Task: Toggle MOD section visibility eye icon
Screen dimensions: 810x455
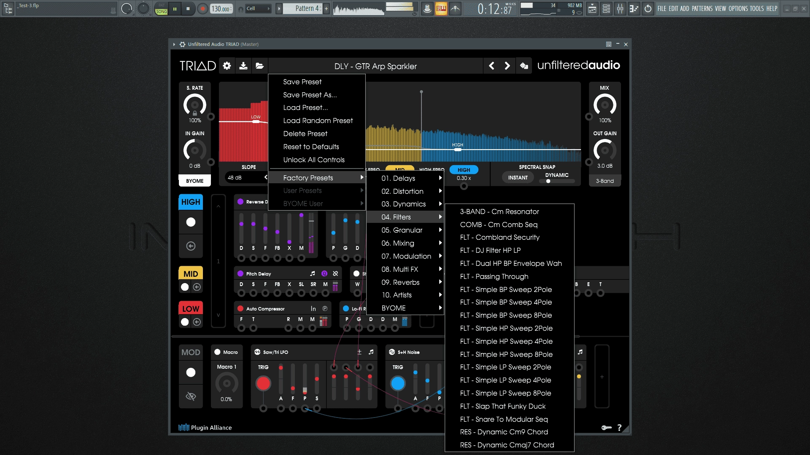Action: tap(191, 396)
